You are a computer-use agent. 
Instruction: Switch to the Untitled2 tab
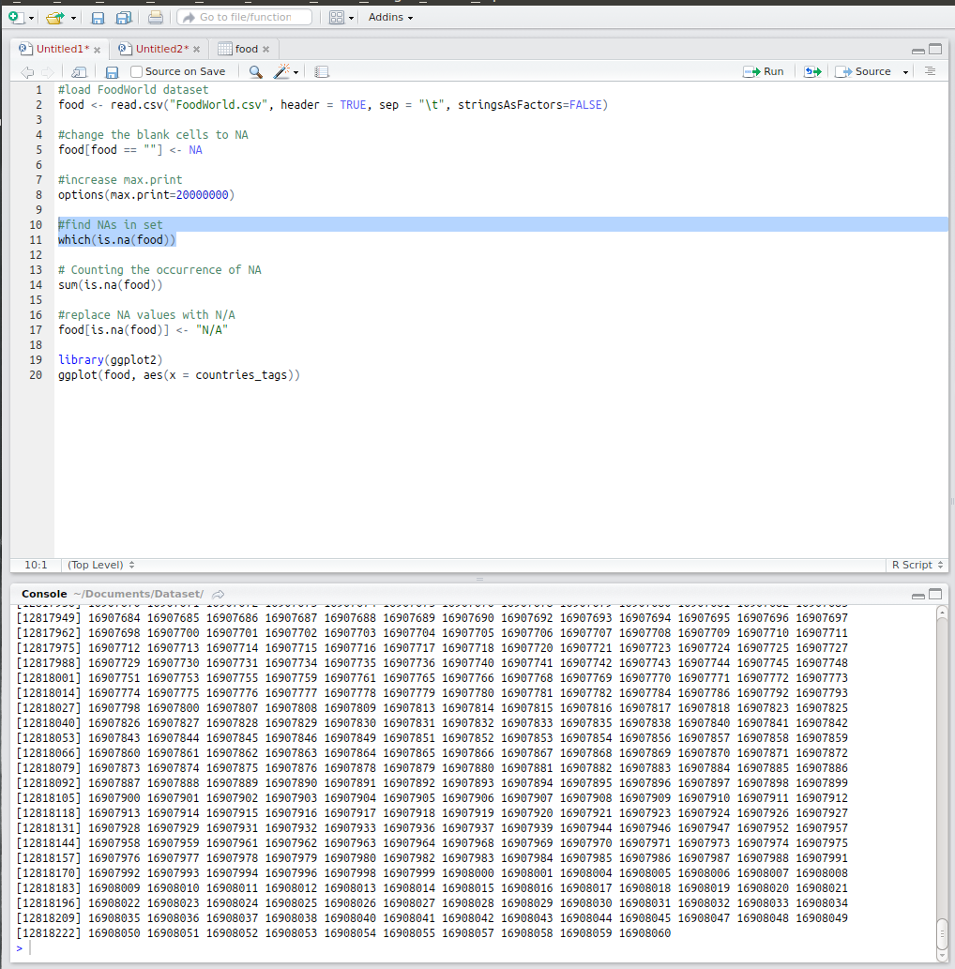162,49
